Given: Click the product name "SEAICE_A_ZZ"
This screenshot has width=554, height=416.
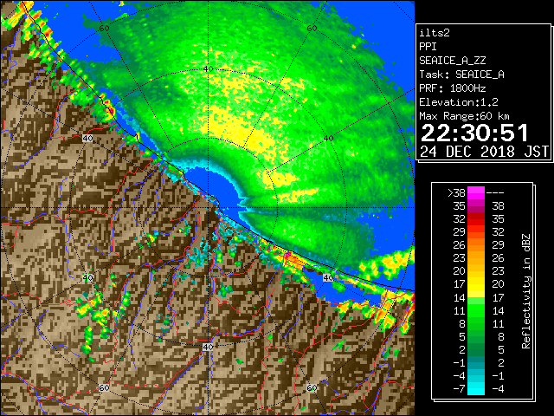Looking at the screenshot, I should pyautogui.click(x=453, y=61).
